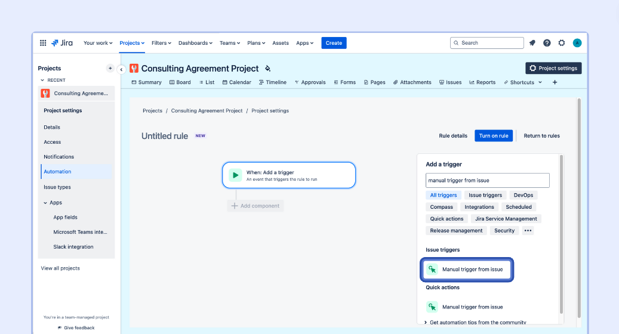Image resolution: width=619 pixels, height=334 pixels.
Task: Open the Timeline tab
Action: 272,82
